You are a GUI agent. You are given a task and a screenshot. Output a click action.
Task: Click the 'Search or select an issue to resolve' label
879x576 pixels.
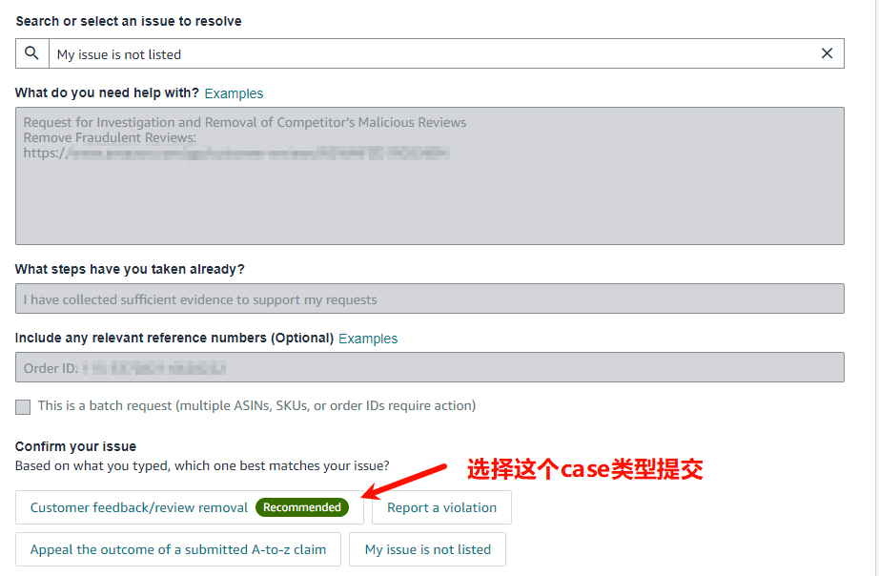(129, 21)
